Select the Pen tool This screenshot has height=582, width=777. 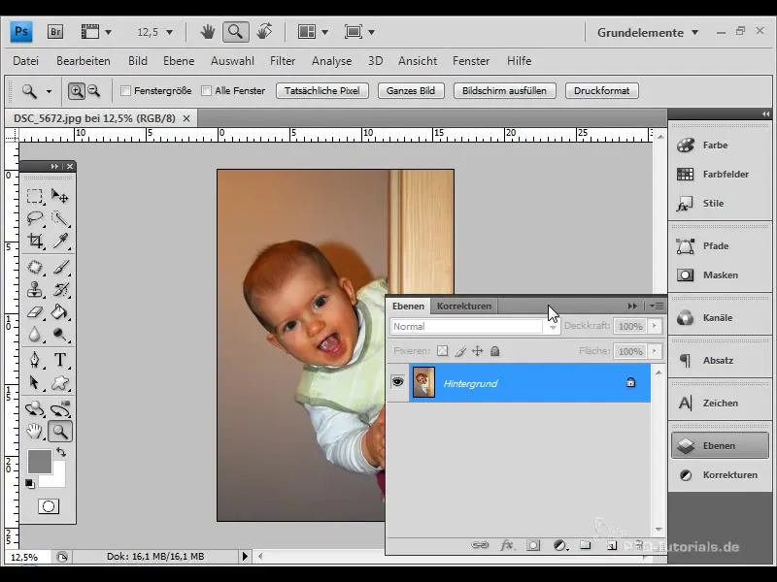[x=34, y=359]
